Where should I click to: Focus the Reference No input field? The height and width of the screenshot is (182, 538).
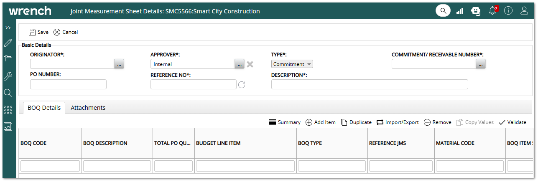(x=194, y=84)
